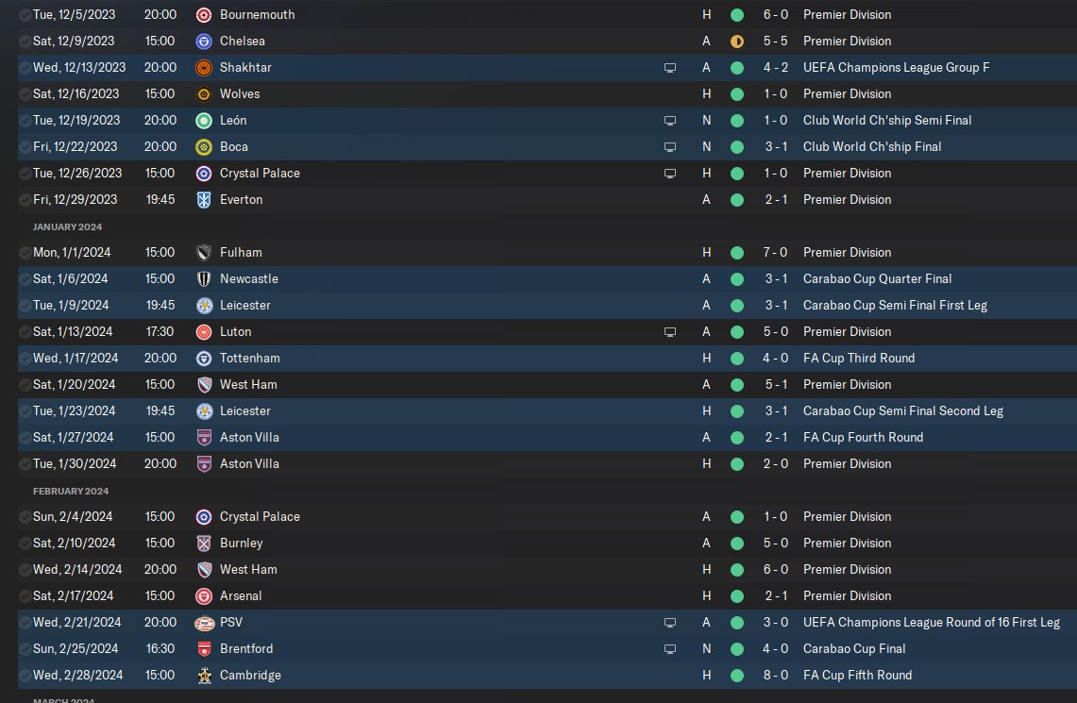Select the Arsenal fixture row on 2/17/2024

[x=547, y=596]
